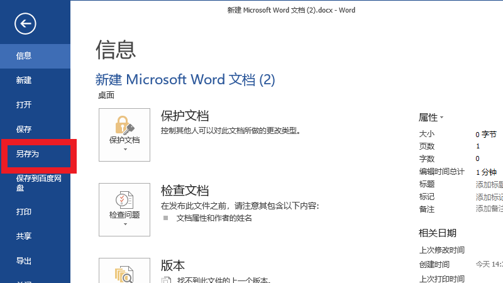Screen dimensions: 503x283
Task: Click the 桌面 file location link
Action: (x=106, y=96)
